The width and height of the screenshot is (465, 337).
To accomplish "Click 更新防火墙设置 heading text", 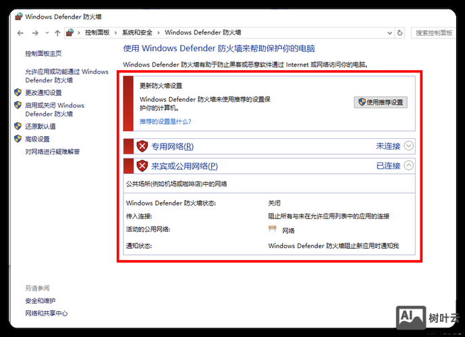I will click(x=161, y=86).
